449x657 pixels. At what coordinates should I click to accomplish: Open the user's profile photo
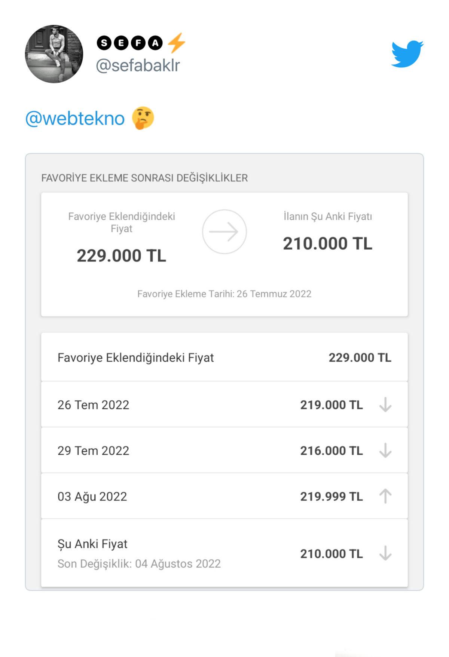click(54, 54)
